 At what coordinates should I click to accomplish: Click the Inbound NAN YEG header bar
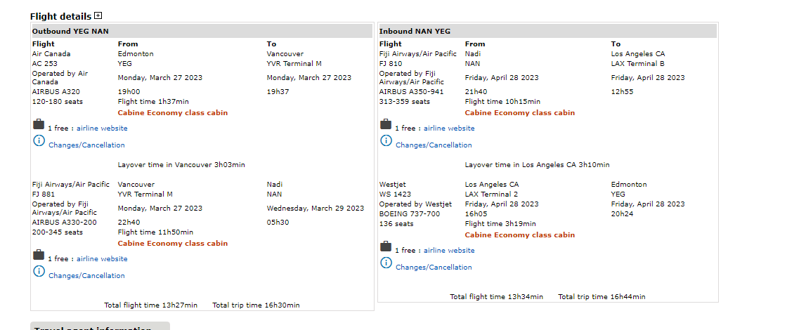point(547,31)
